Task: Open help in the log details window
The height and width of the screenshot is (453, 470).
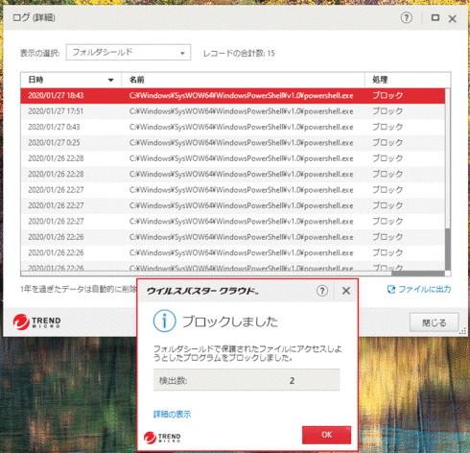Action: coord(406,17)
